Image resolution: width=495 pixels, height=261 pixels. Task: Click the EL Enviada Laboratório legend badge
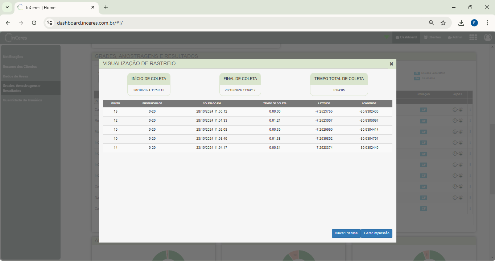point(417,73)
